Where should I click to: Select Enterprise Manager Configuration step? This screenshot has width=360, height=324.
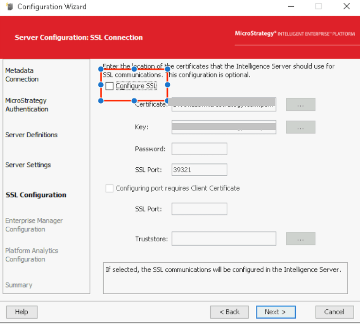[x=34, y=225]
